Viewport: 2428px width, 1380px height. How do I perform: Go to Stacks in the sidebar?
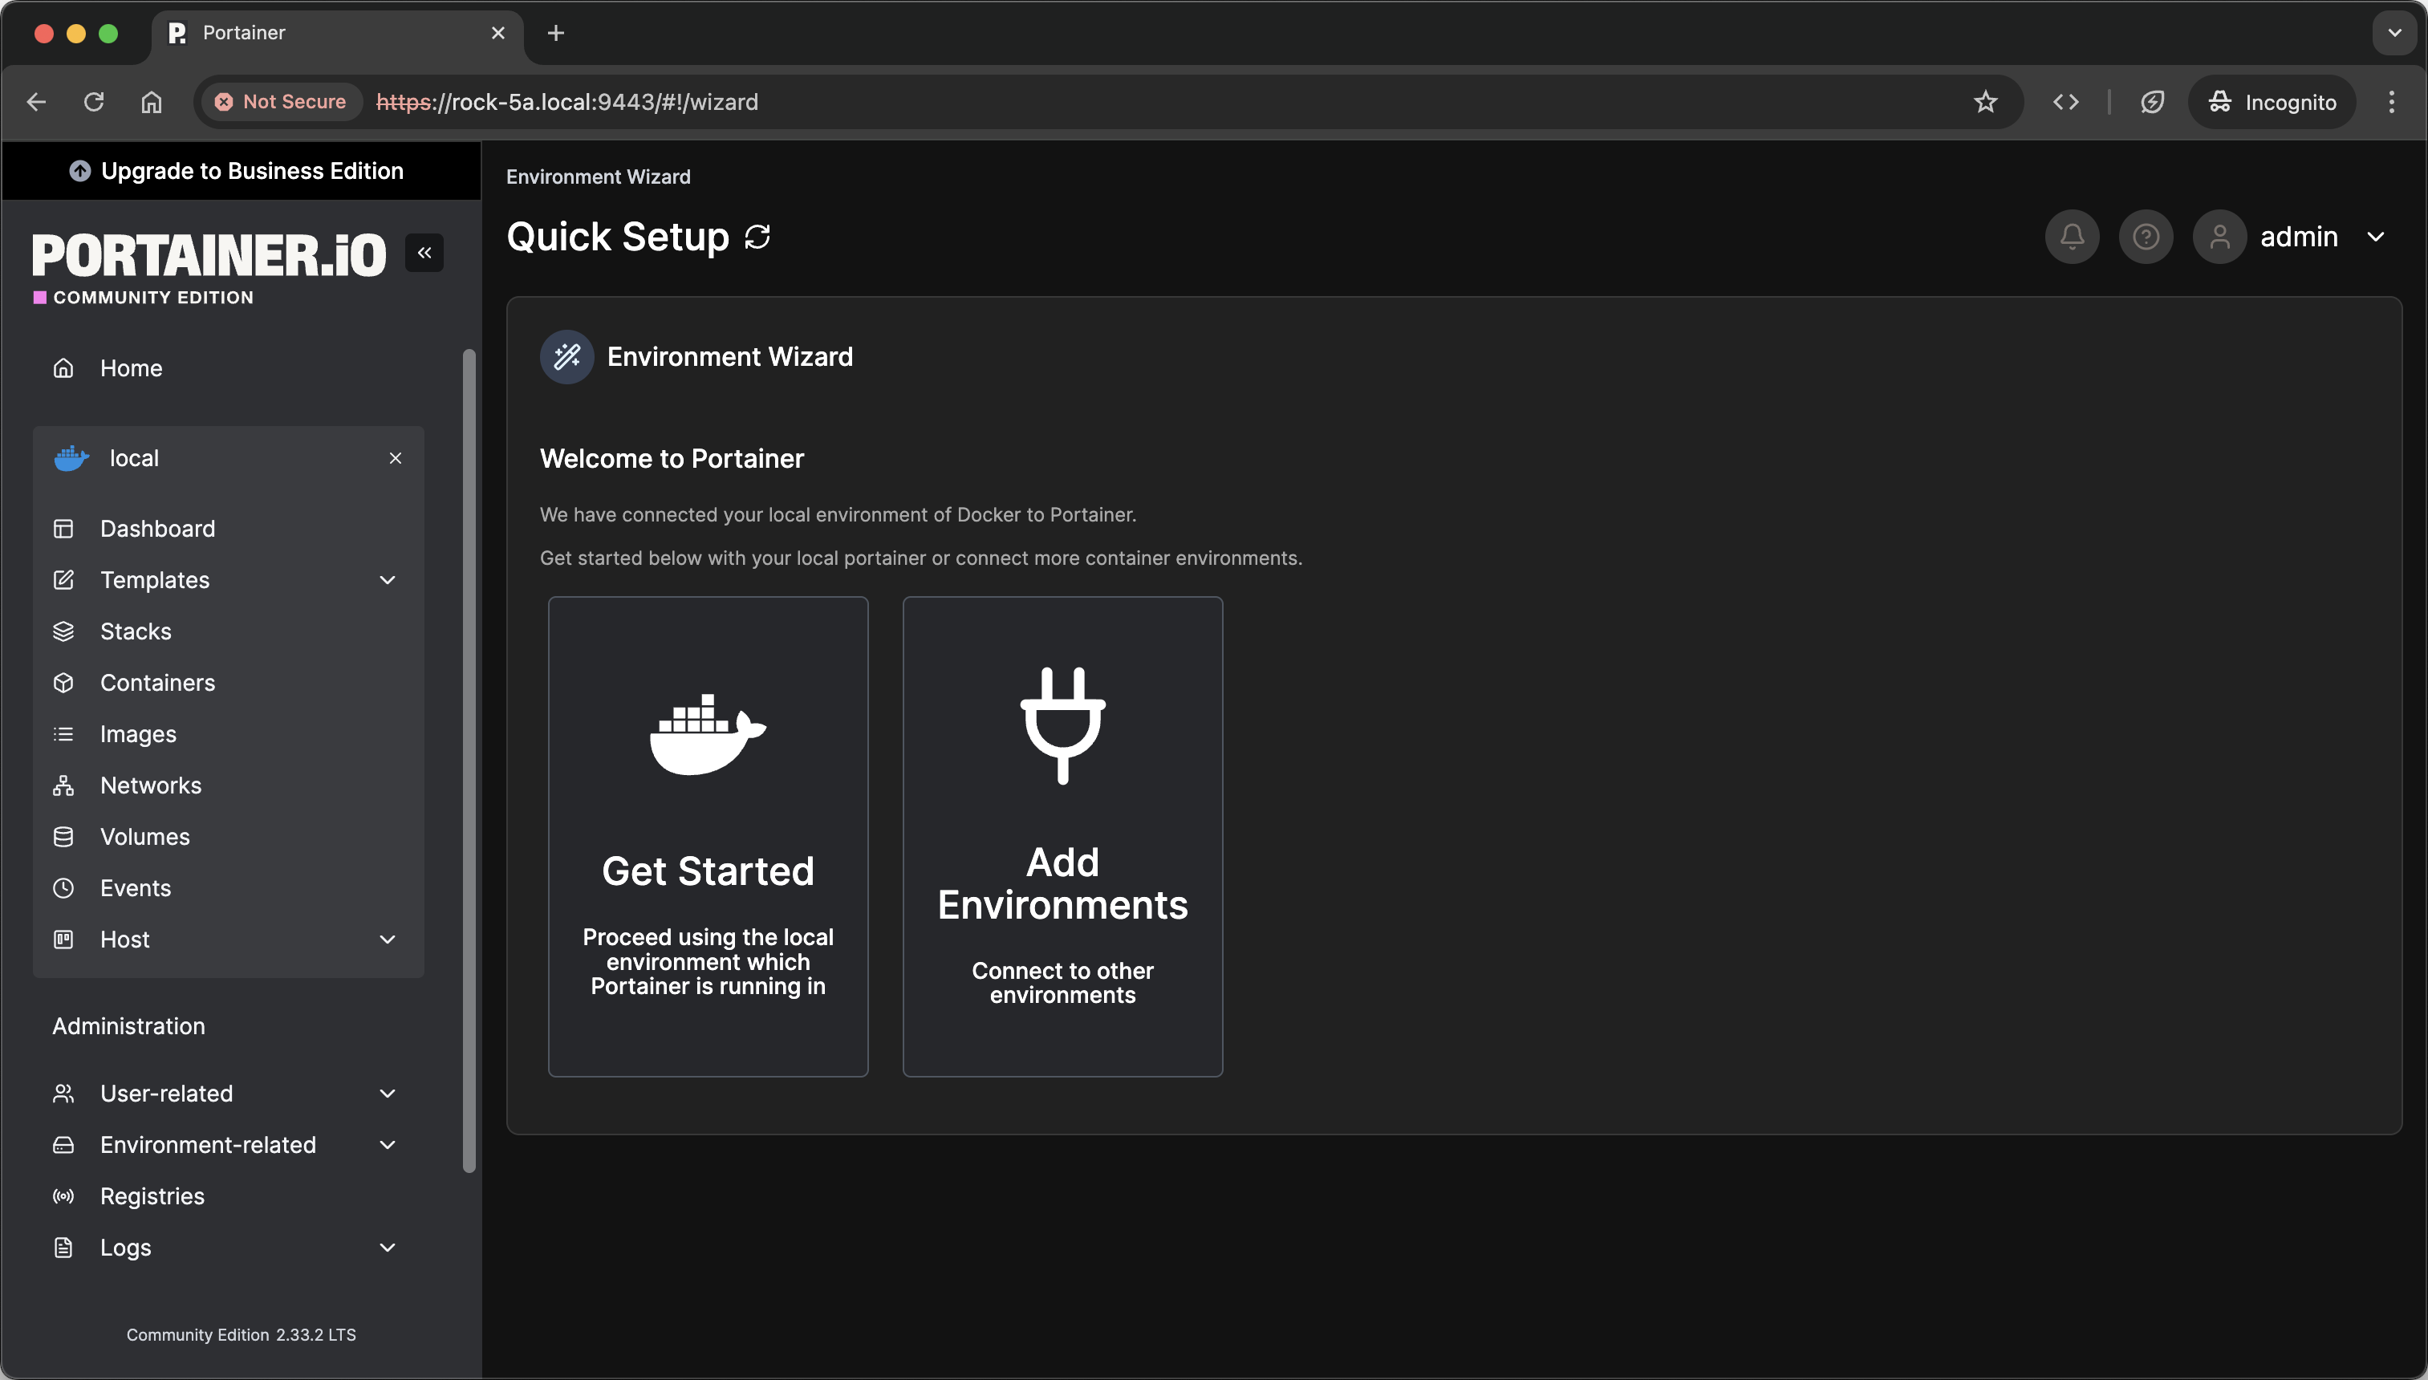point(136,631)
